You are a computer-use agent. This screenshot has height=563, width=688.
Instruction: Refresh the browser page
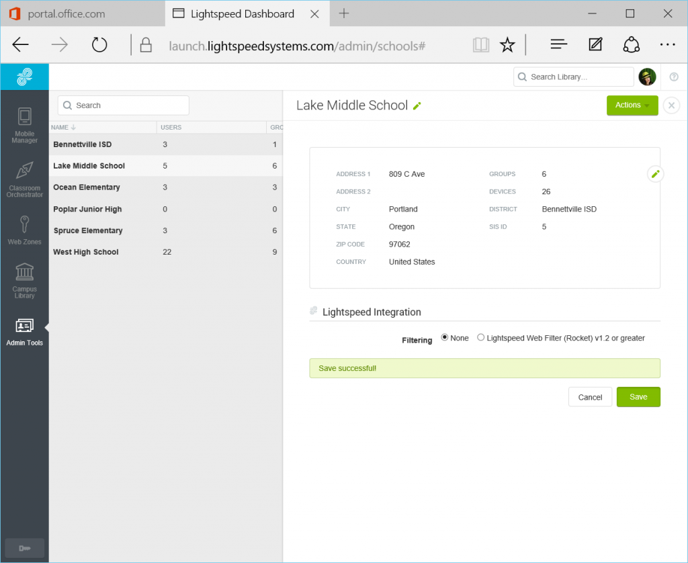pyautogui.click(x=99, y=45)
